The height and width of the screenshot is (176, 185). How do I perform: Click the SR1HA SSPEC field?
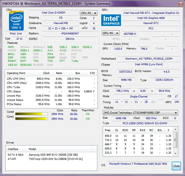70,39
